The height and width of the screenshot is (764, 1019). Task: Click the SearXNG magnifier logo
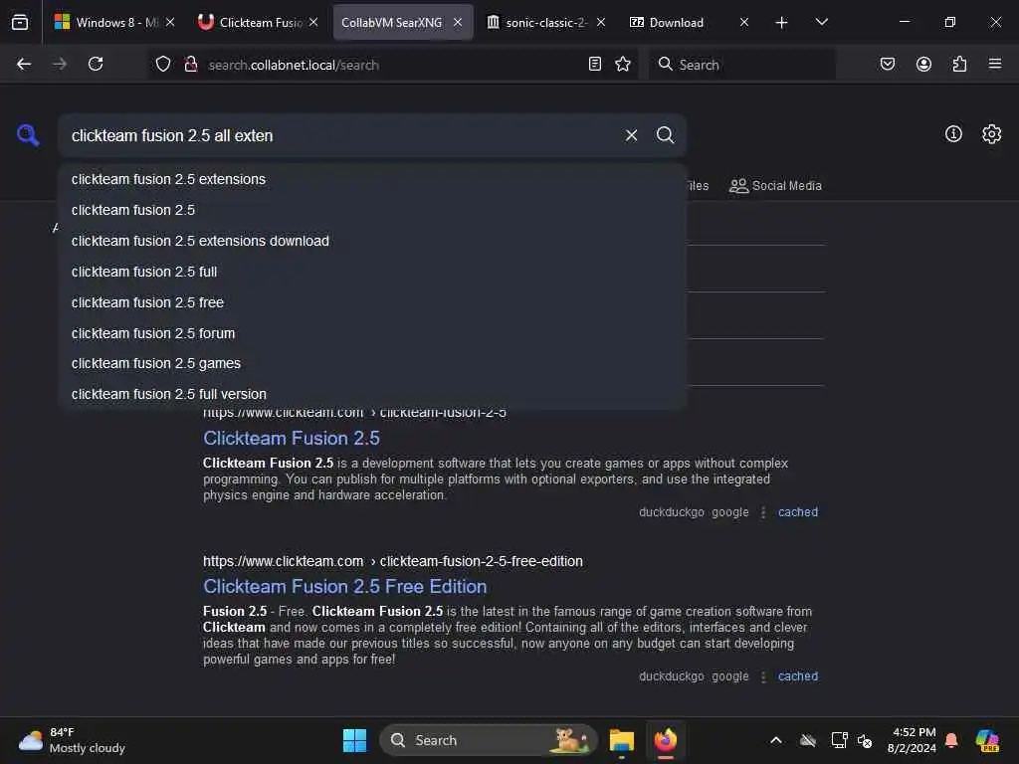[28, 134]
